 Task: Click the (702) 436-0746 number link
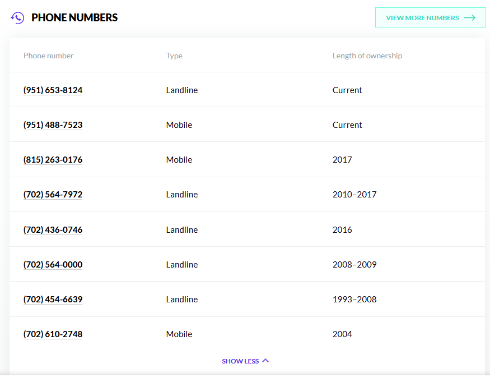click(x=53, y=229)
